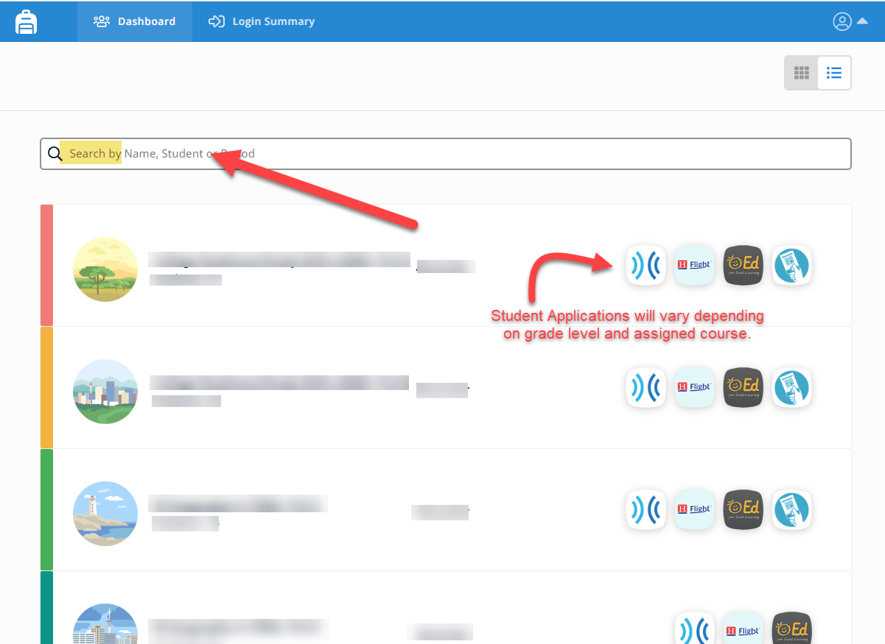
Task: Open the Login Summary tab
Action: click(x=262, y=21)
